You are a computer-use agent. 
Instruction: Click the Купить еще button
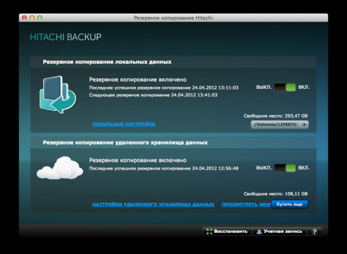(x=289, y=205)
